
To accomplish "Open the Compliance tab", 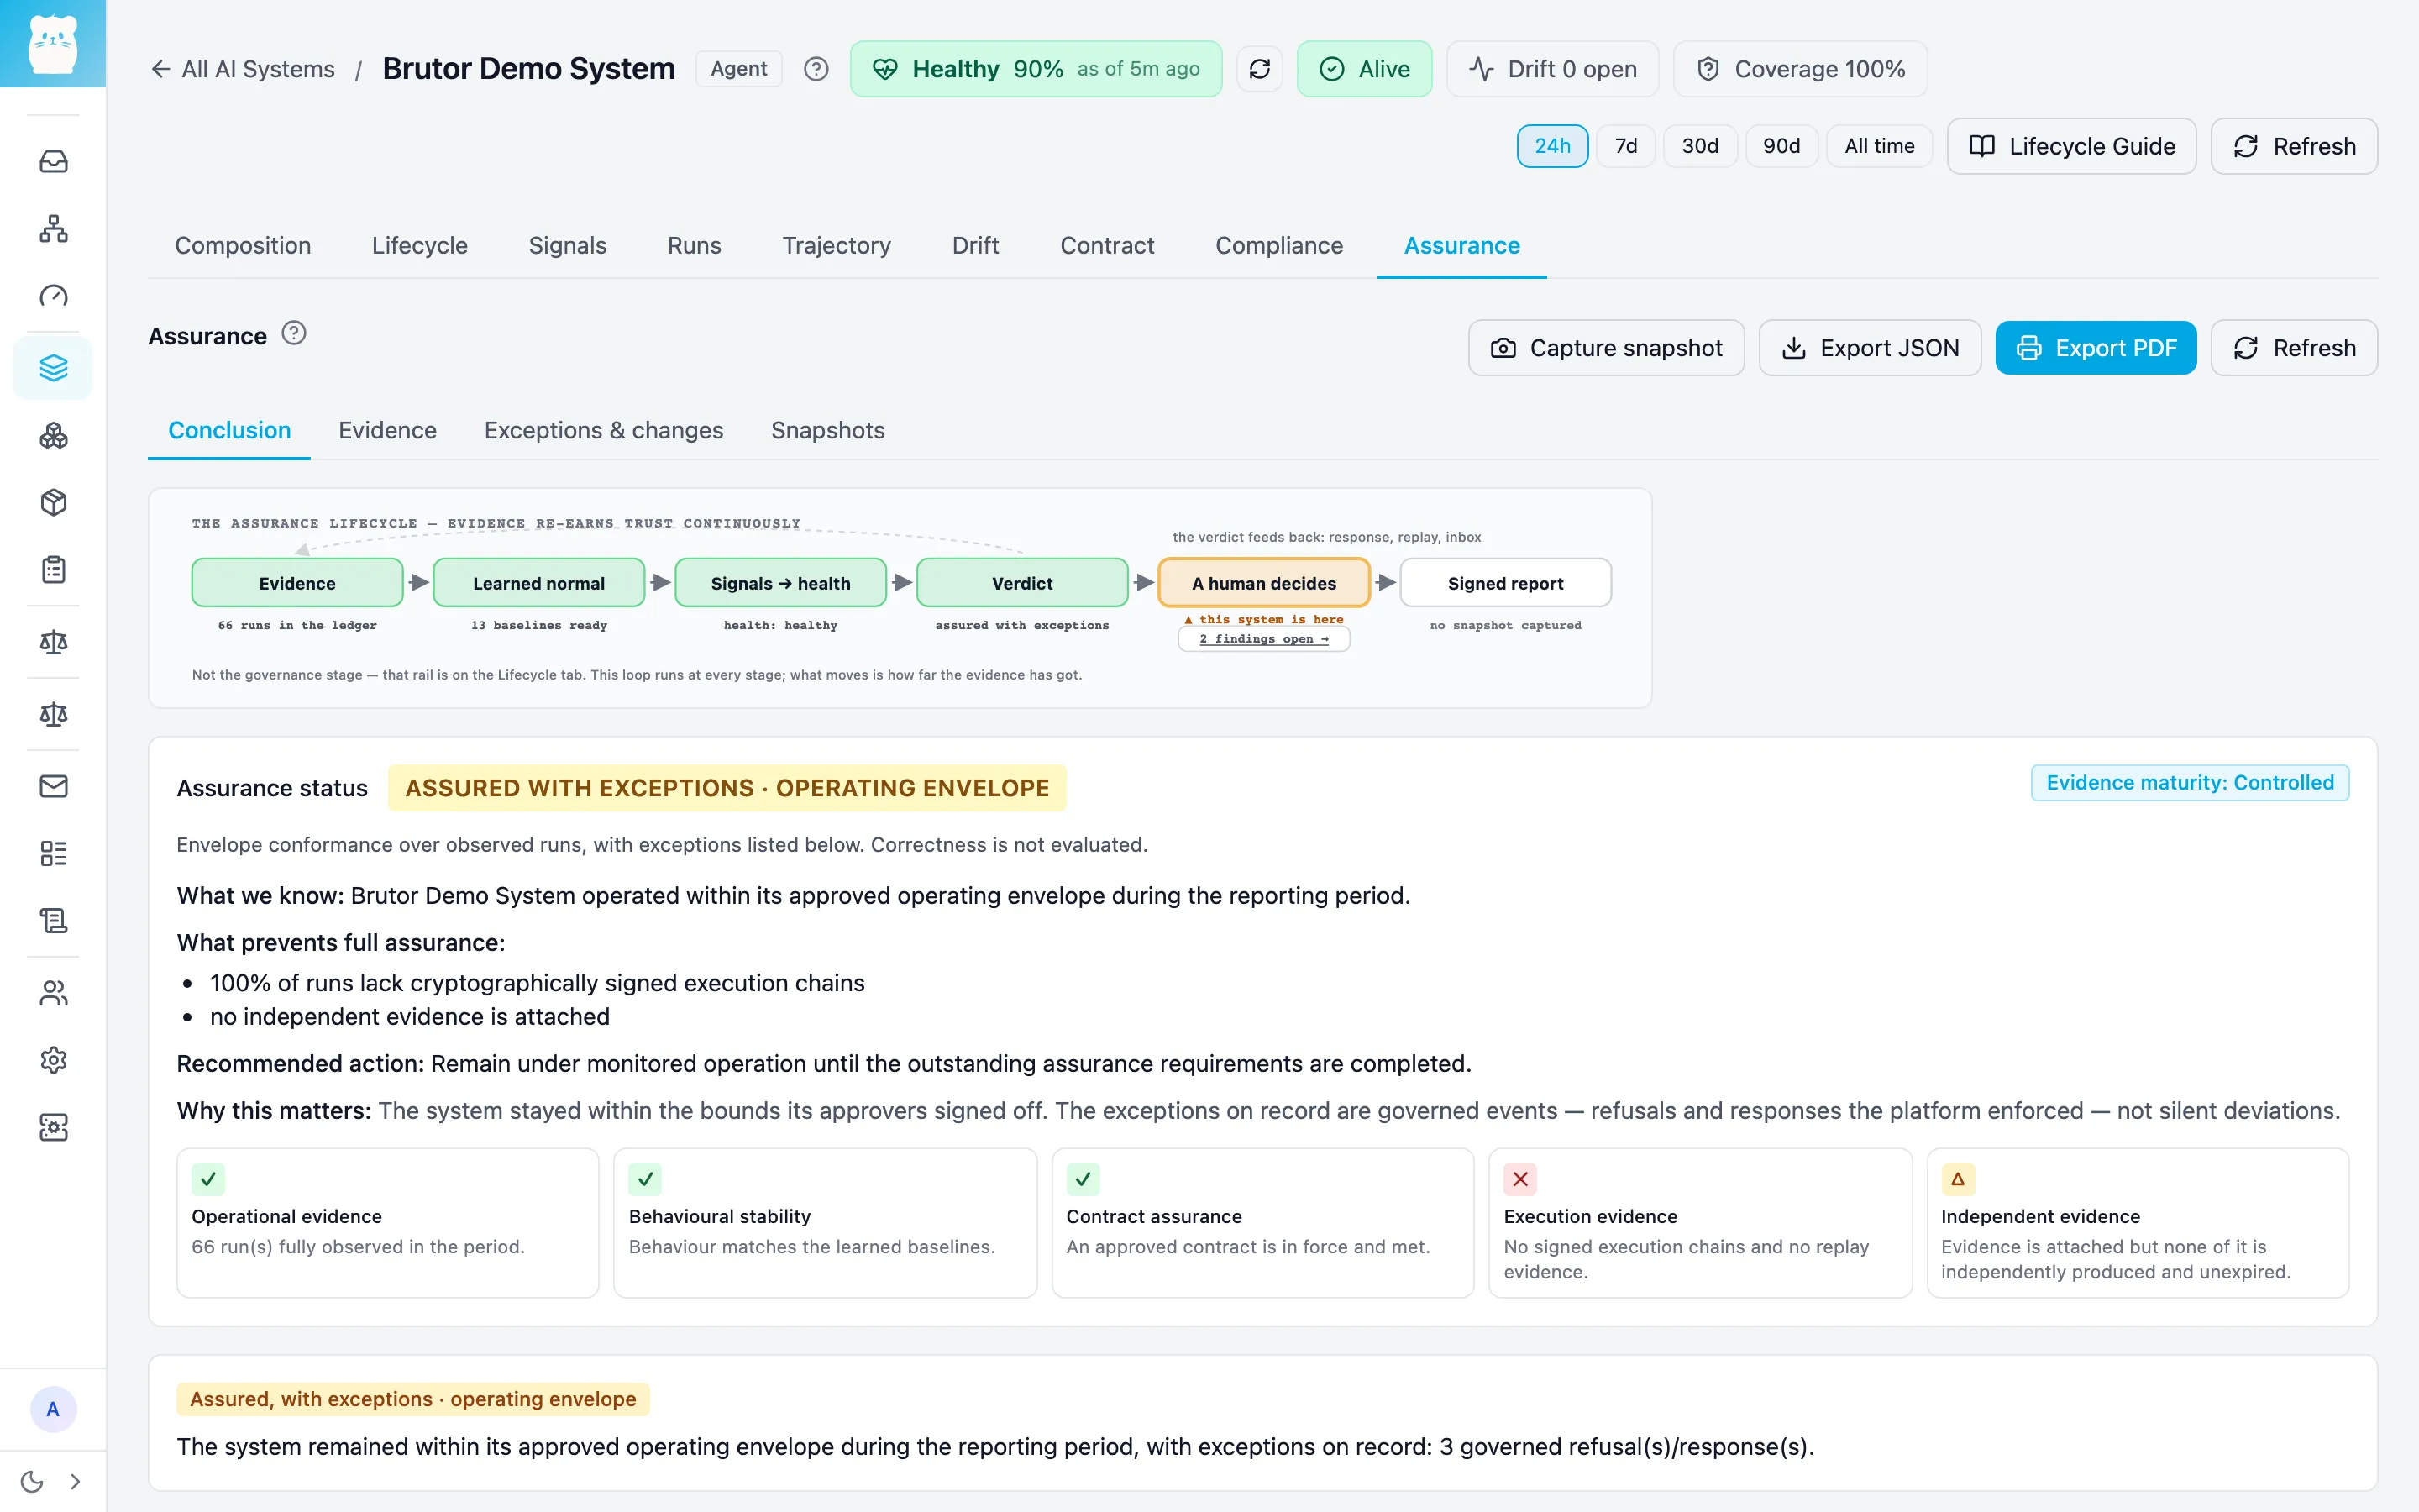I will coord(1278,245).
